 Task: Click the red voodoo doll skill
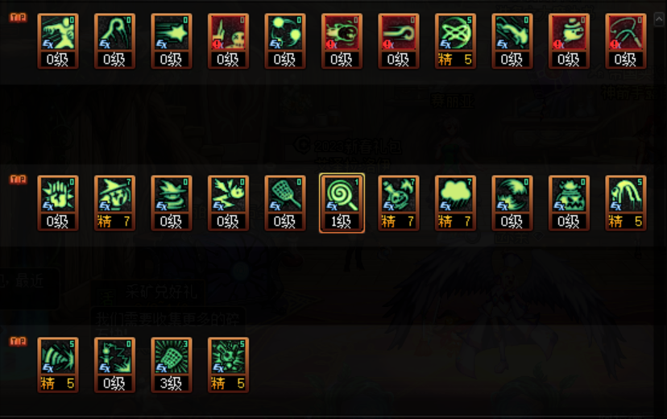228,41
